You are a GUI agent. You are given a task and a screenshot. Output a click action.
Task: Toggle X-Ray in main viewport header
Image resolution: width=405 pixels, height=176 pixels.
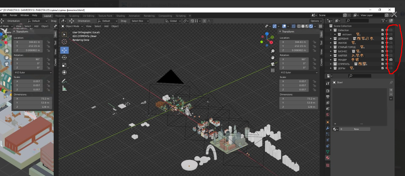coord(294,26)
